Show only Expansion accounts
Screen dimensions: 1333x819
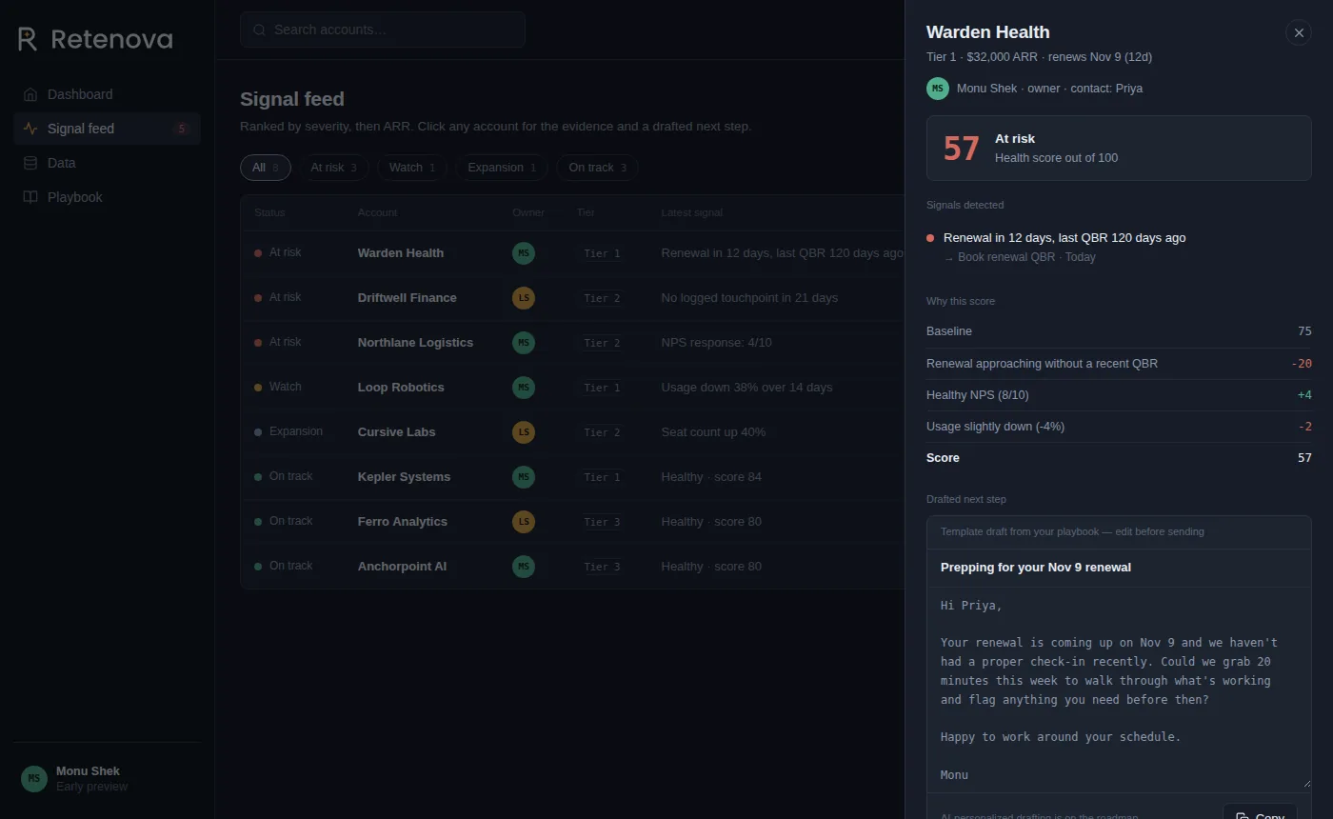tap(502, 168)
